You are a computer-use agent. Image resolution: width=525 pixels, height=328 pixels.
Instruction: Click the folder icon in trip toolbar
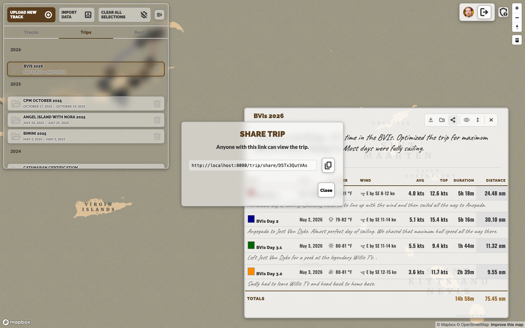tap(442, 120)
